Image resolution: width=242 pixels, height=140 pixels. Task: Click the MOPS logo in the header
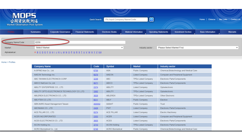coord(25,19)
